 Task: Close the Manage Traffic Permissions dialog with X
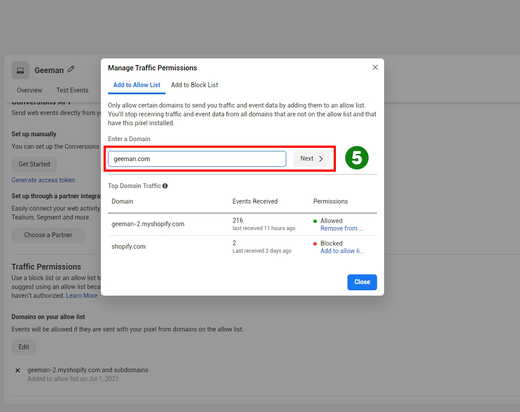pos(375,67)
